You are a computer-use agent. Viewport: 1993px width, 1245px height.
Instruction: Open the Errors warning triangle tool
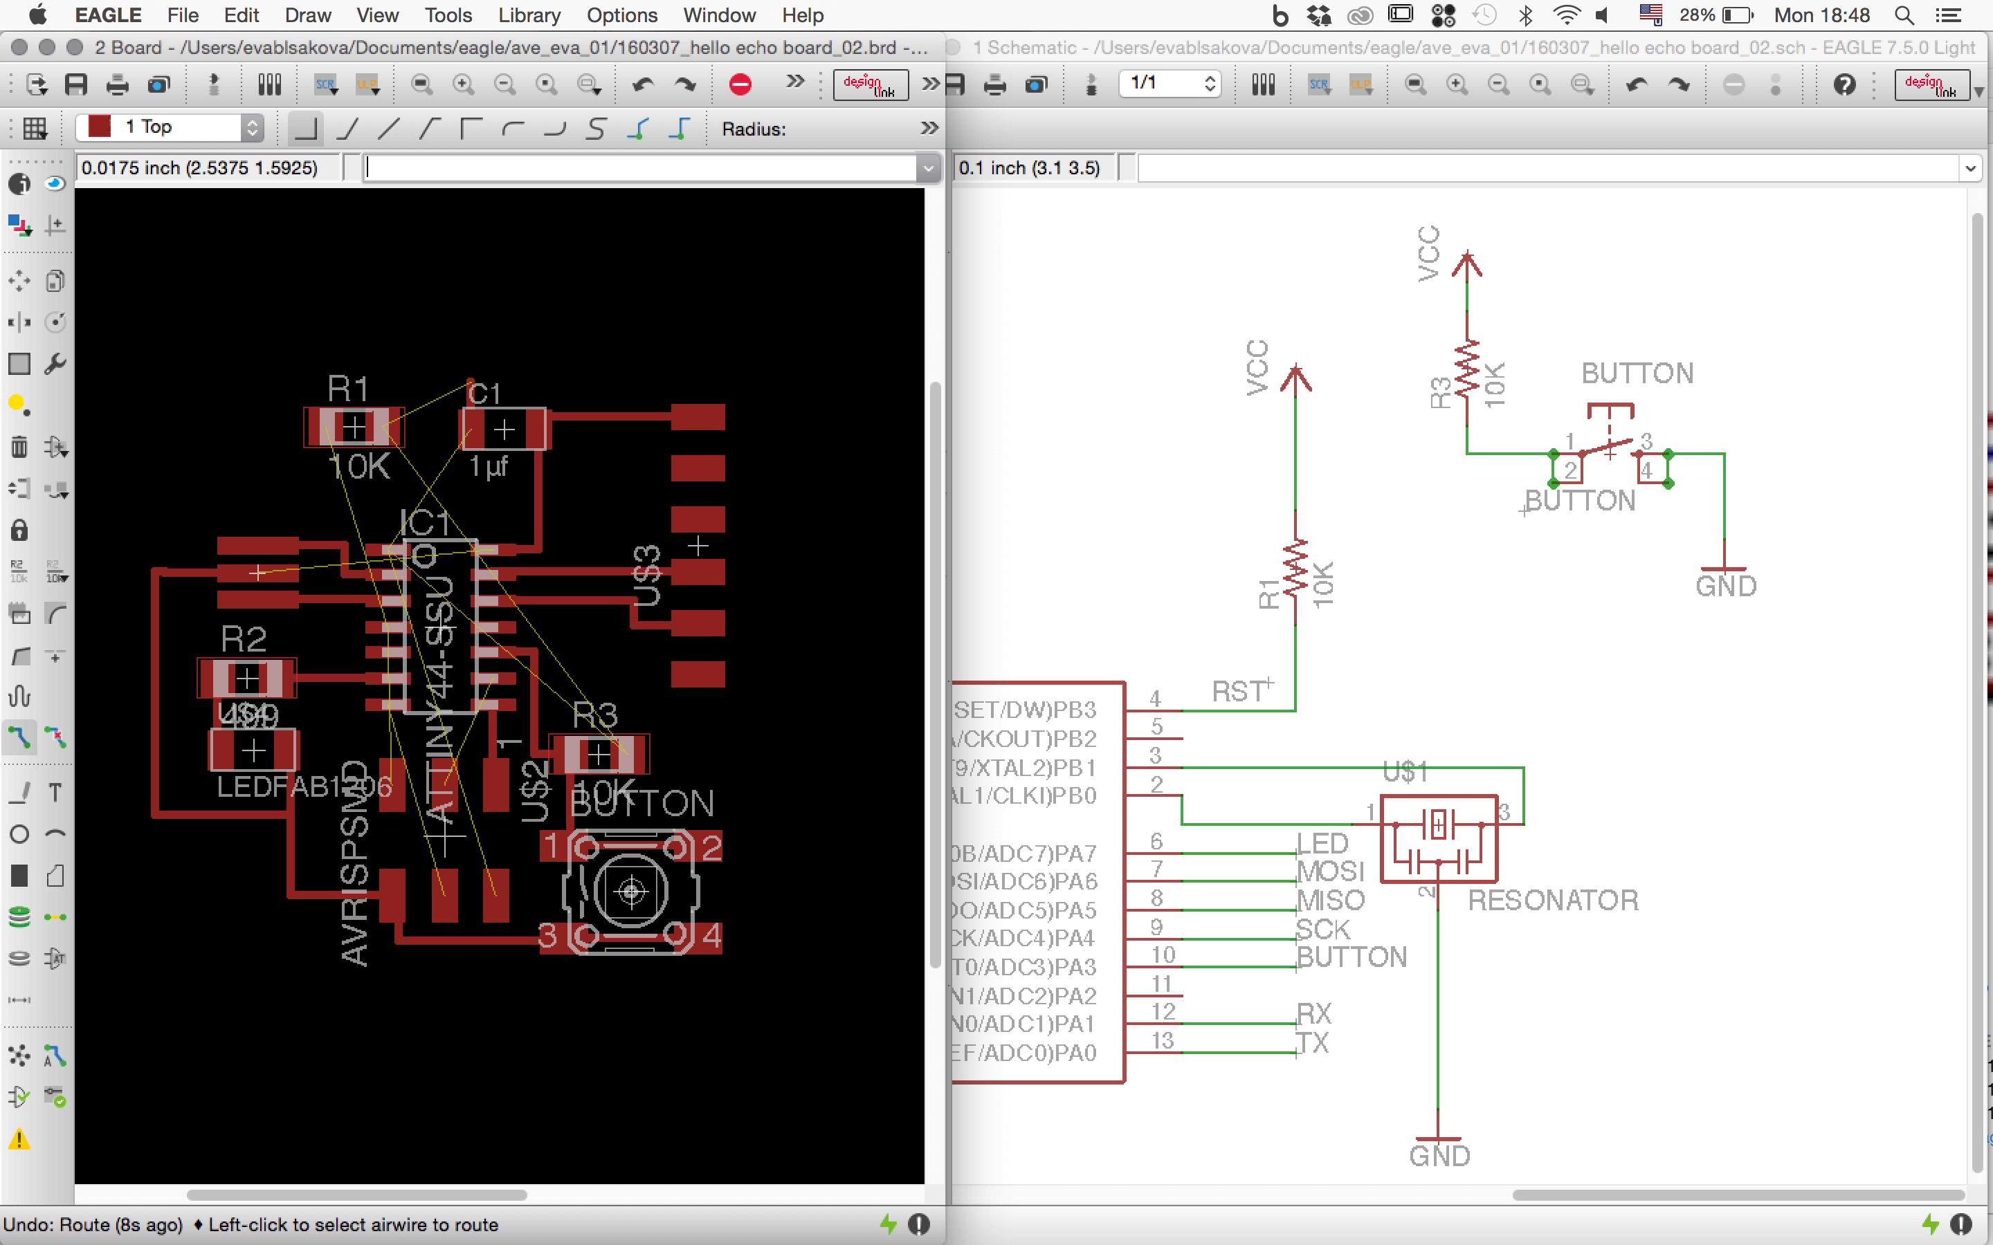(19, 1140)
